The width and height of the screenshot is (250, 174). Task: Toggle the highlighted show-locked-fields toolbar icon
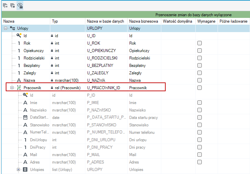point(20,6)
